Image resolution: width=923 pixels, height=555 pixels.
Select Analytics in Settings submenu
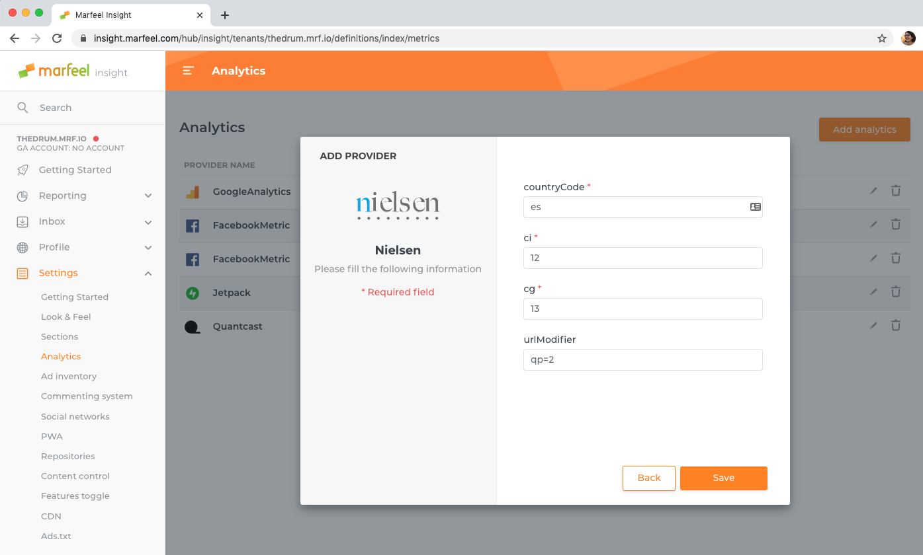61,356
